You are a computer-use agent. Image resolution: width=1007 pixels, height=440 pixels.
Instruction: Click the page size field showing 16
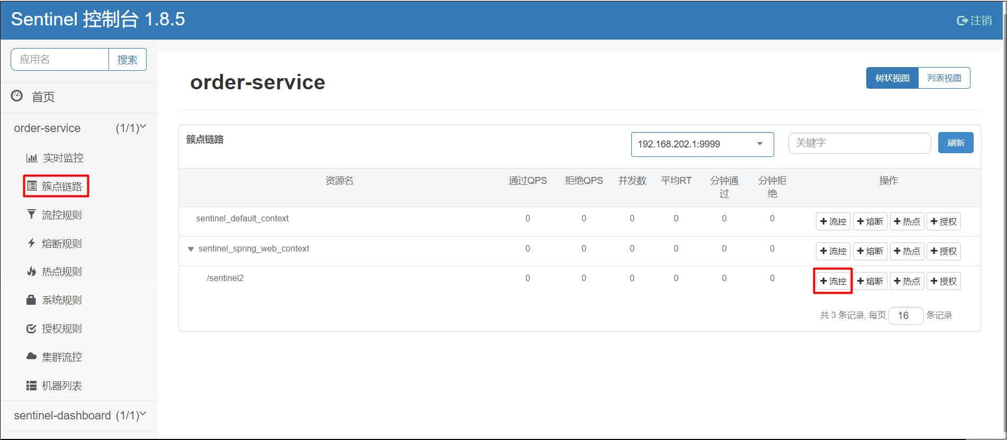pyautogui.click(x=906, y=315)
